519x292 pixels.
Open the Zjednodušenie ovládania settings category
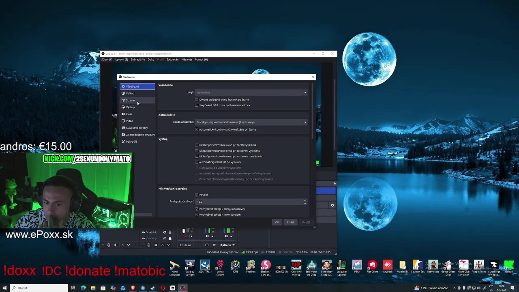(137, 135)
